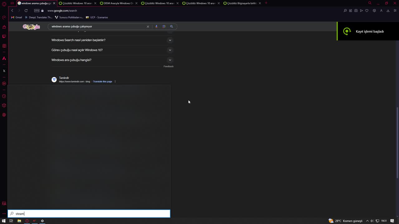Open Downloads from the toolbar
The image size is (399, 224).
tap(388, 10)
